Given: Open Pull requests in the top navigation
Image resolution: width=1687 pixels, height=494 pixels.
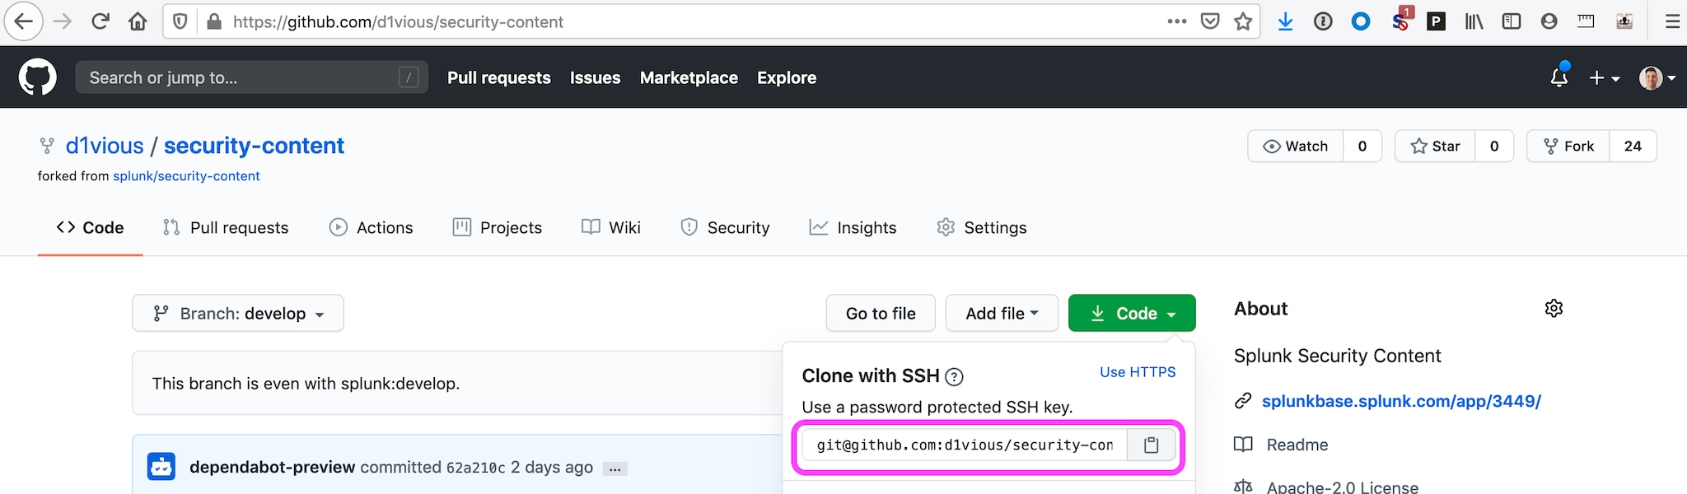Looking at the screenshot, I should coord(499,77).
